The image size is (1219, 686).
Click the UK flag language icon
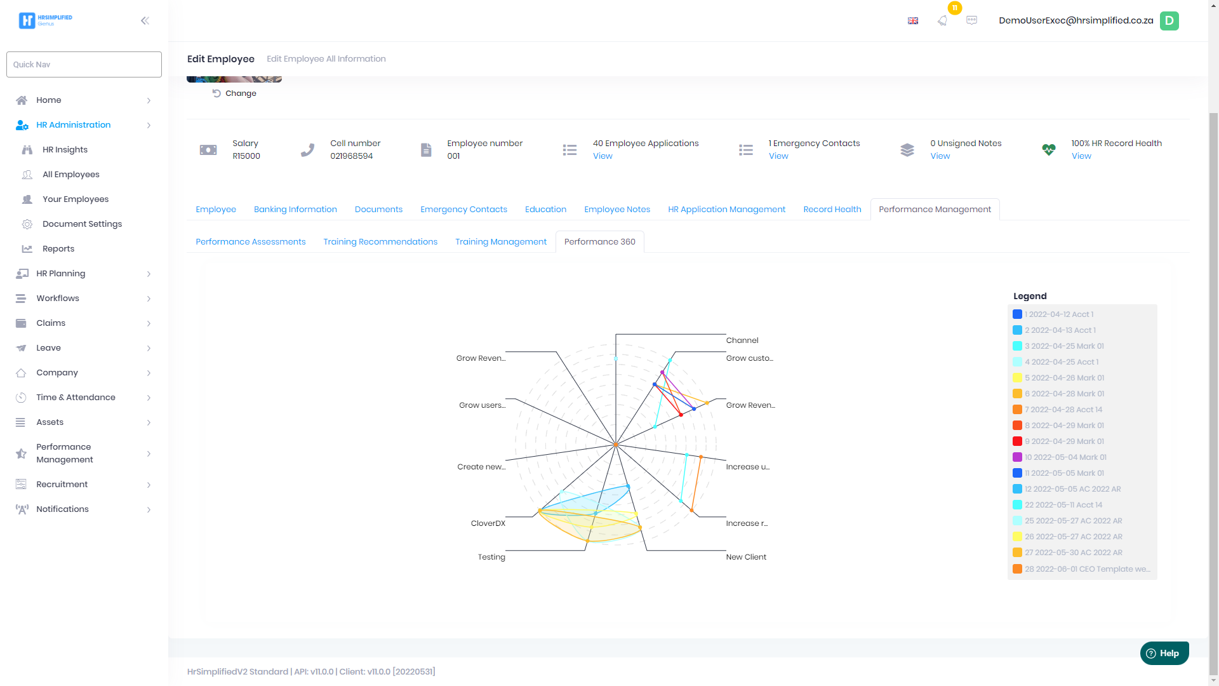pyautogui.click(x=913, y=21)
